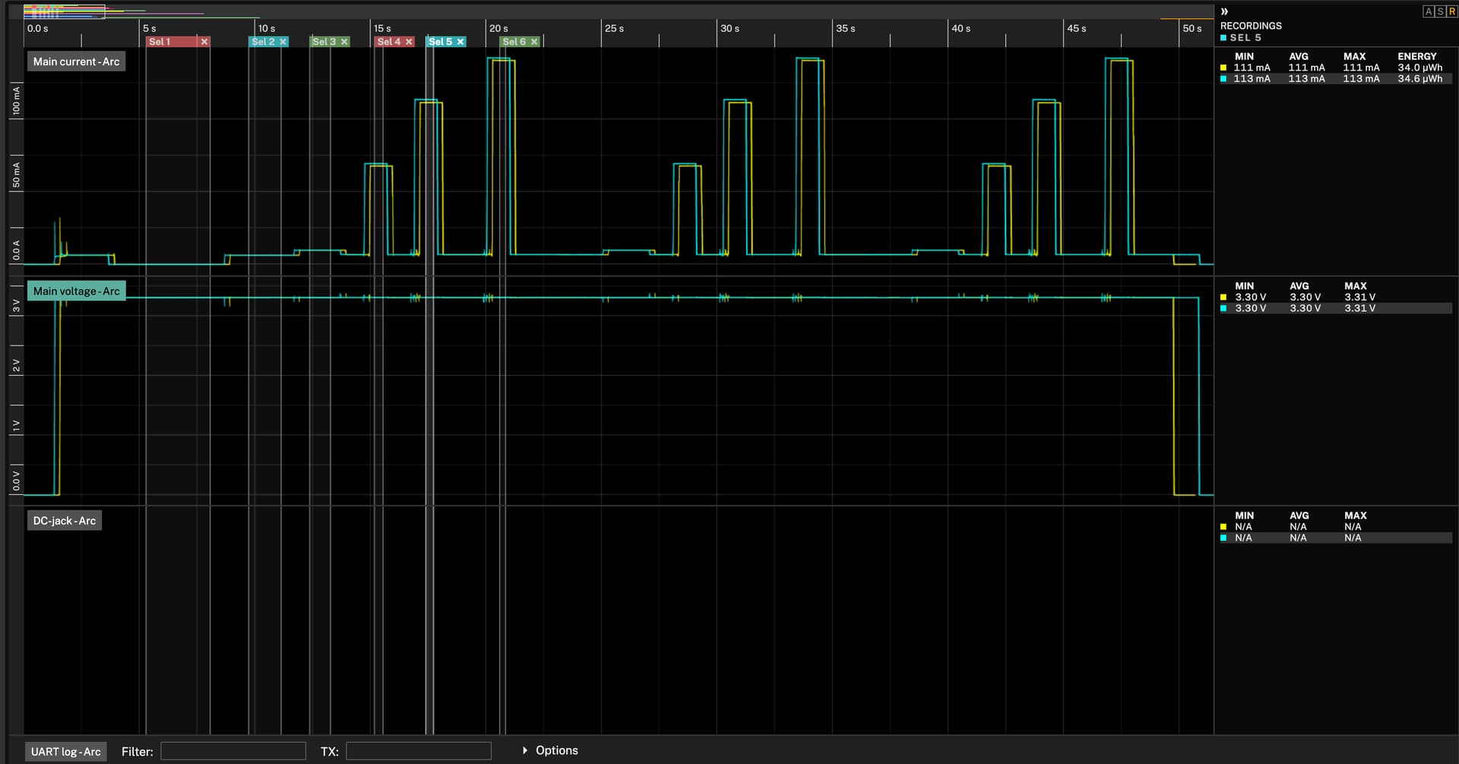Click the X on Sel 4

pos(409,42)
